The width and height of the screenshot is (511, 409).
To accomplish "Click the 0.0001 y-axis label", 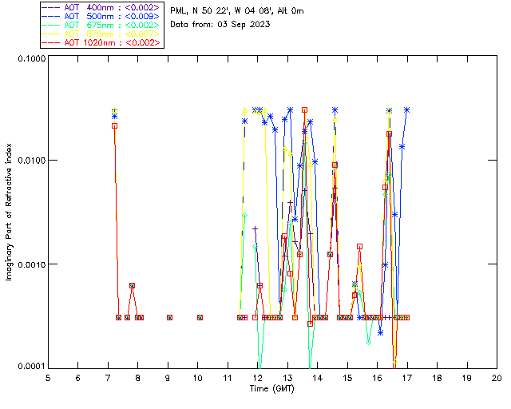I will [31, 367].
